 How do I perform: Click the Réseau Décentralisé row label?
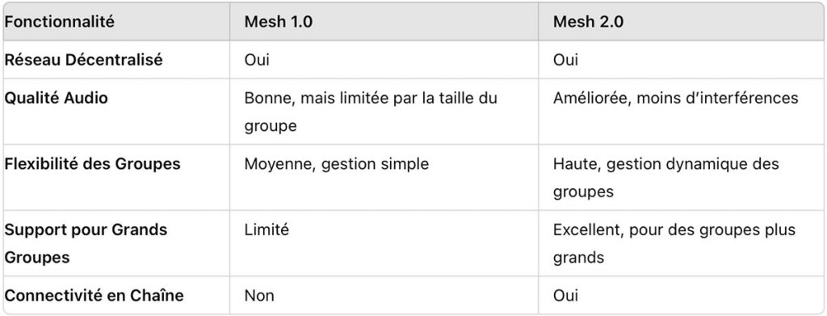(83, 60)
